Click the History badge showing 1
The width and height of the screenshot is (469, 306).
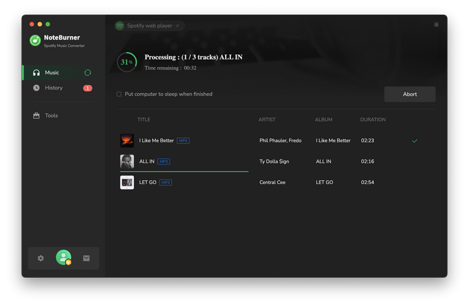click(88, 88)
